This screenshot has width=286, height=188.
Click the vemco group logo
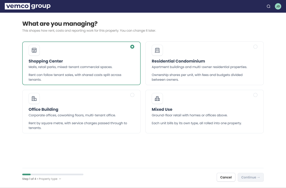click(28, 6)
